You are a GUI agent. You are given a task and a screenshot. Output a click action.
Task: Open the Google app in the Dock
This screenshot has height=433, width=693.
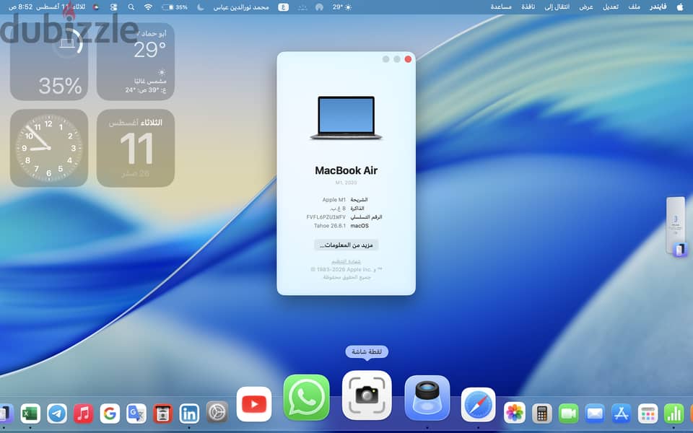[110, 414]
